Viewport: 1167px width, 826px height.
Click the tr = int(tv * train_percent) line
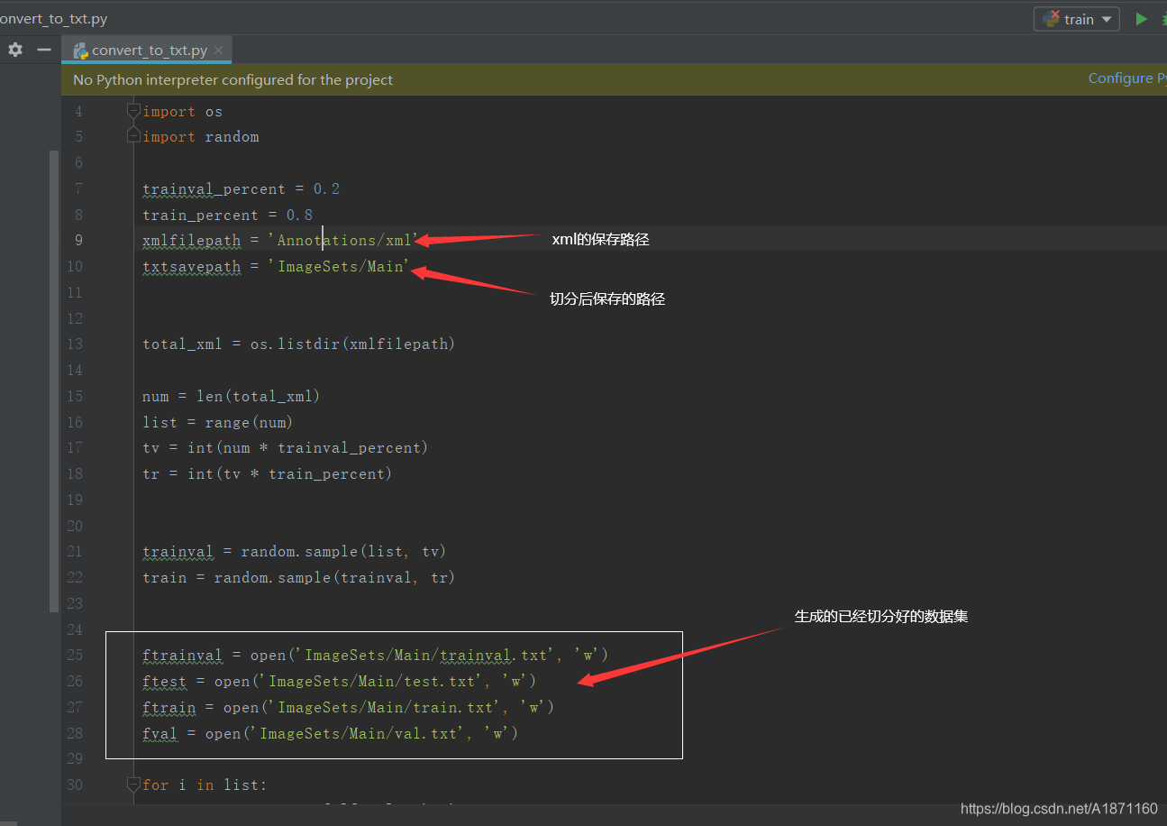tap(268, 473)
